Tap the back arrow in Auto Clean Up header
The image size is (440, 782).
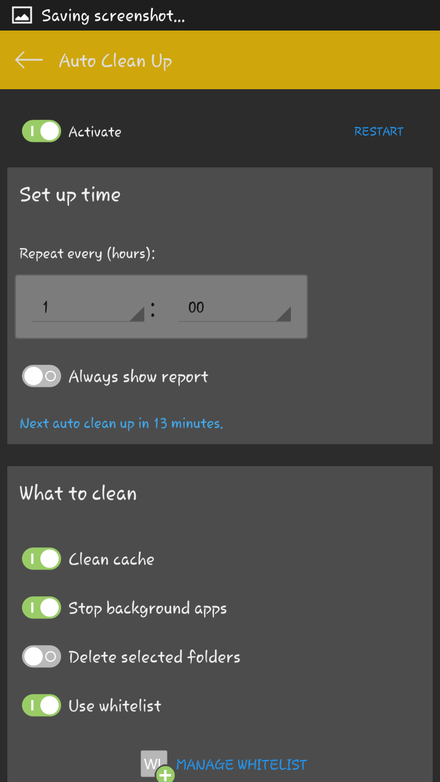[x=28, y=59]
